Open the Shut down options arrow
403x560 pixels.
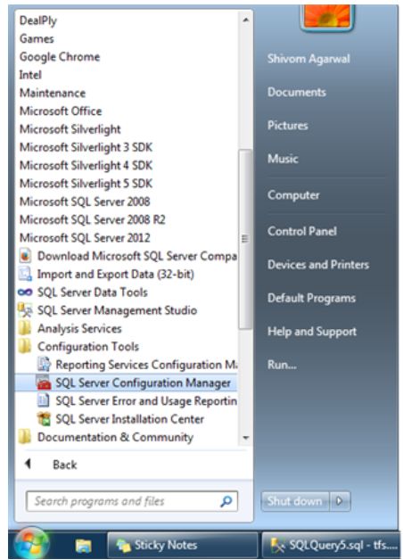point(339,501)
